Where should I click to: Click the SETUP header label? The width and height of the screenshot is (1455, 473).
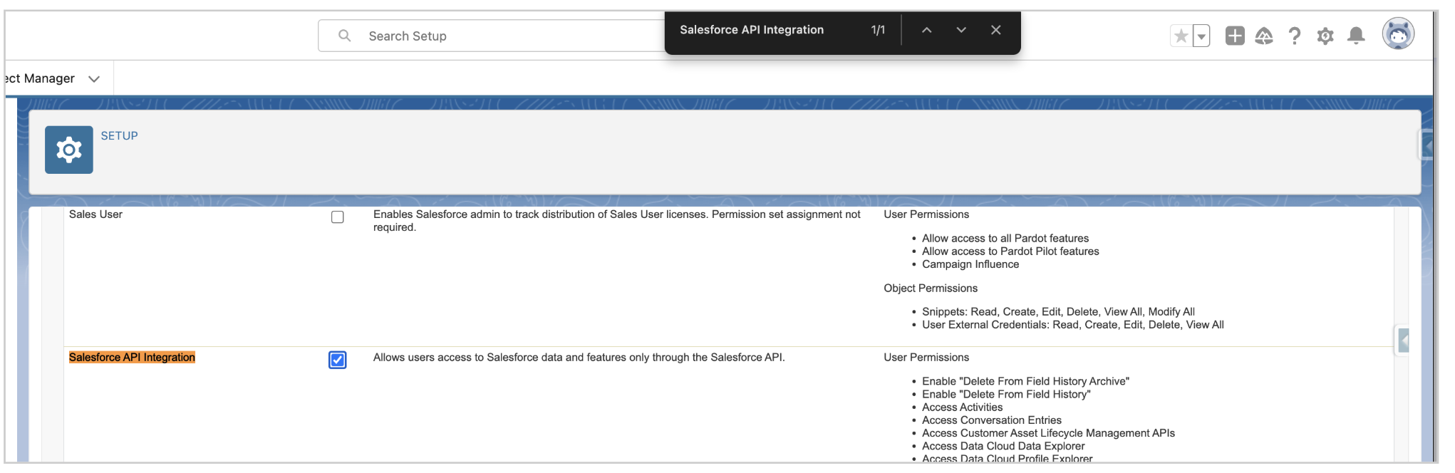click(x=120, y=135)
